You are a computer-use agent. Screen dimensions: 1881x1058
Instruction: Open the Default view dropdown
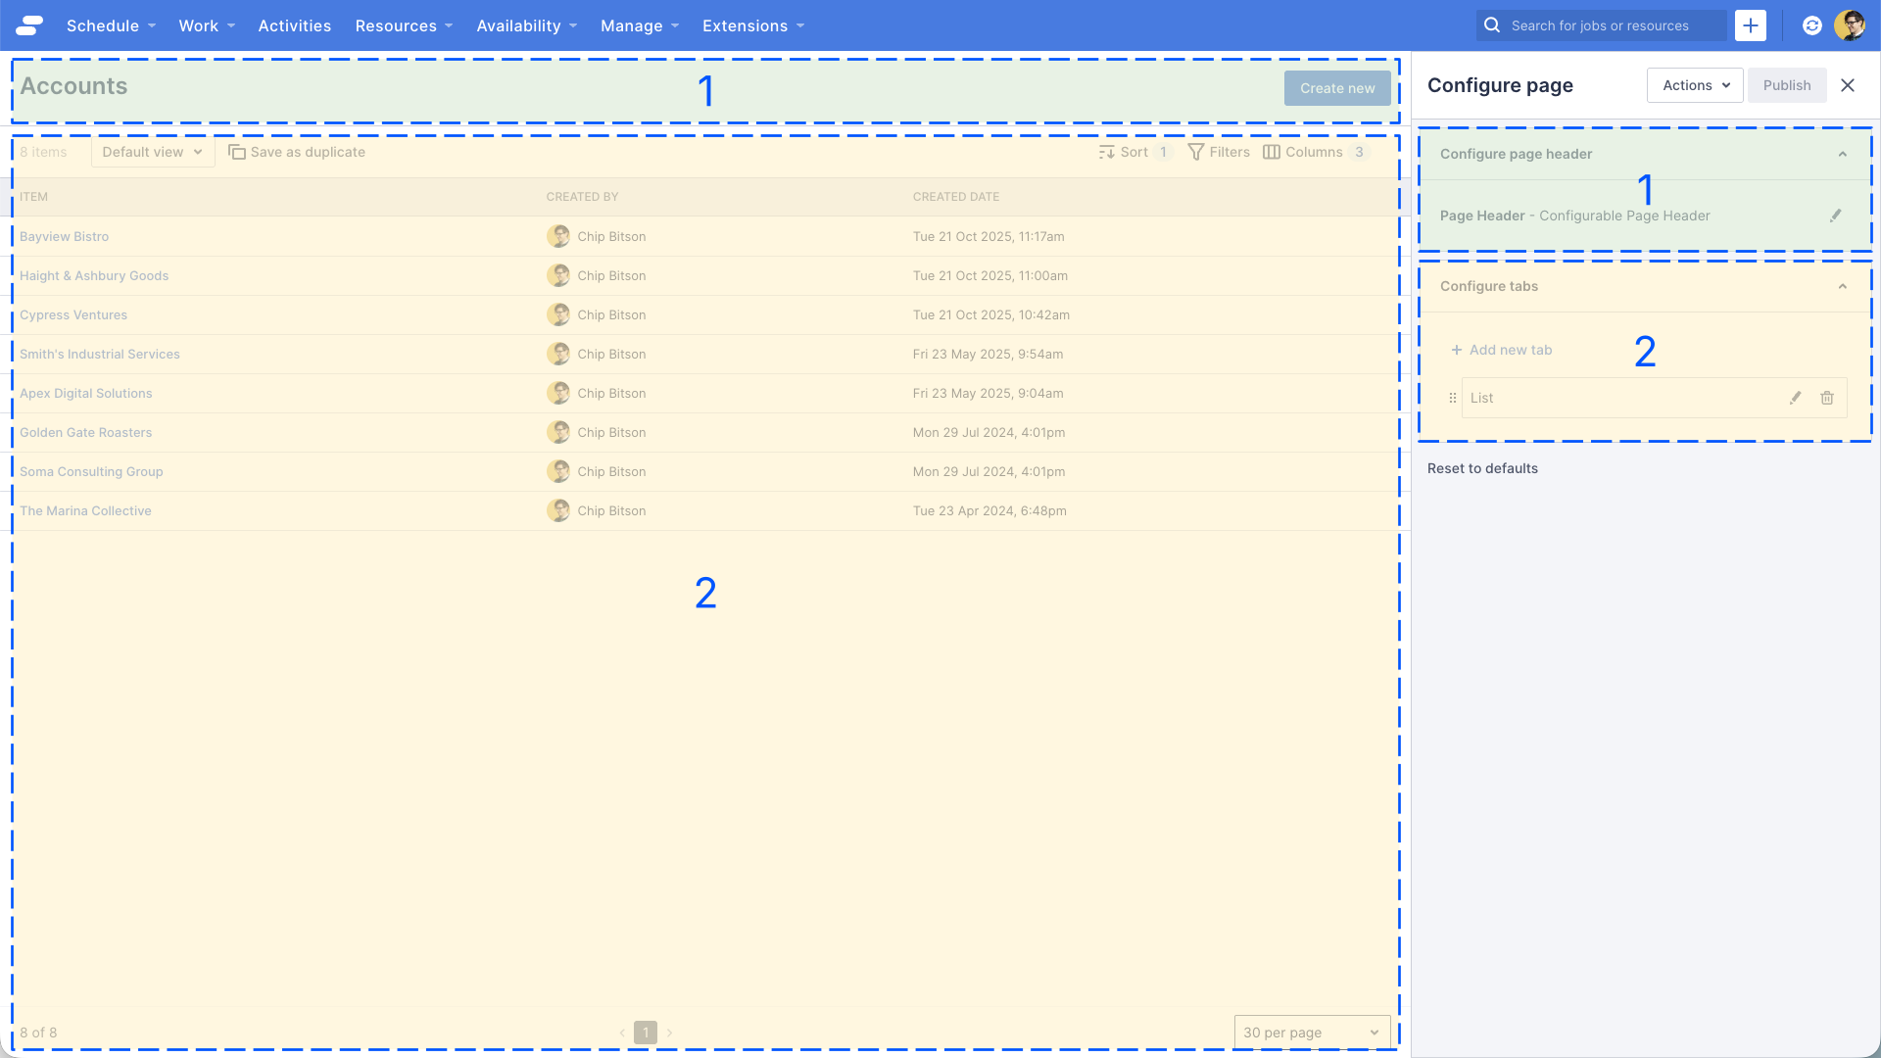point(152,152)
